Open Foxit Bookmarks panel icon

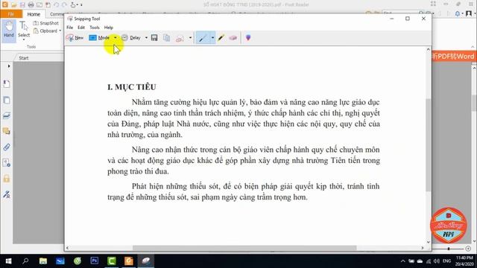point(7,83)
